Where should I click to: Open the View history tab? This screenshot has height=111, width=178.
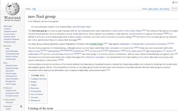tap(164, 9)
